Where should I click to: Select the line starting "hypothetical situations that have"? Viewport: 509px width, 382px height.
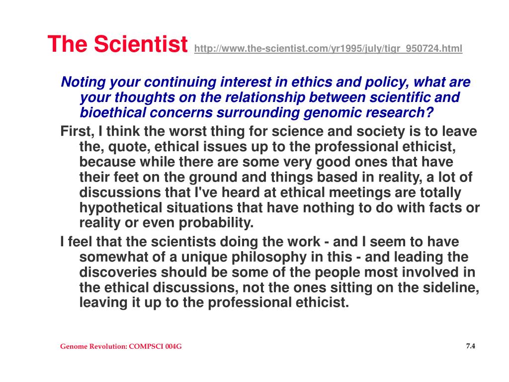point(279,207)
